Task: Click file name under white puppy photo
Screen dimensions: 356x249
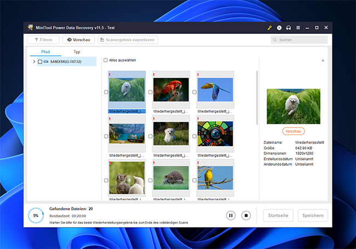Action: pos(171,155)
